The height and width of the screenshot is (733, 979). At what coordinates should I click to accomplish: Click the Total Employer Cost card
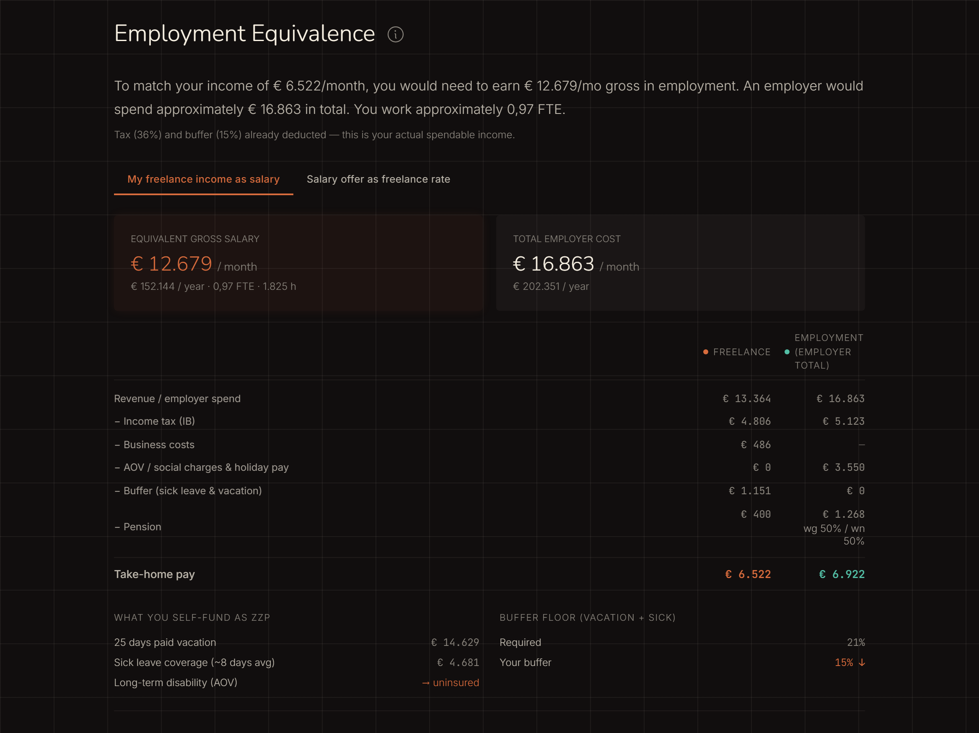point(680,263)
